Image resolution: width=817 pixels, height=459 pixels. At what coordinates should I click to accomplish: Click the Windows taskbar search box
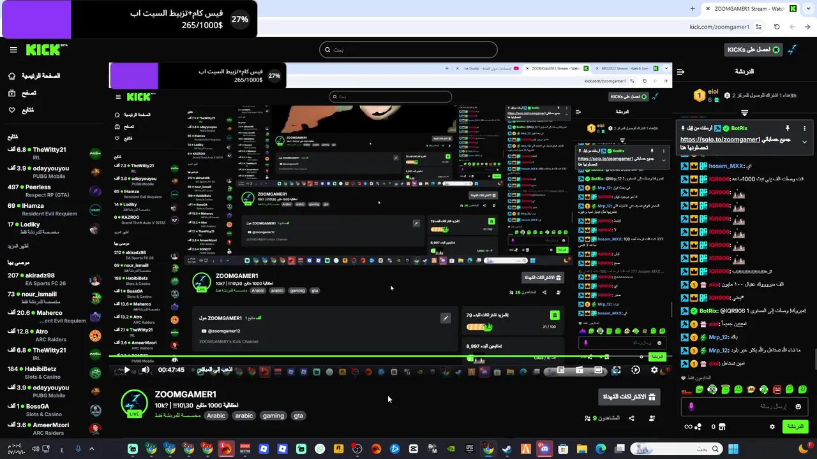[677, 449]
